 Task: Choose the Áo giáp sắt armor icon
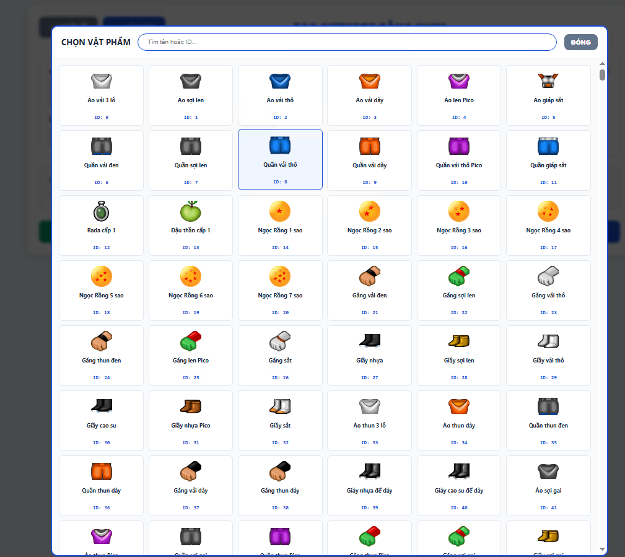tap(548, 81)
